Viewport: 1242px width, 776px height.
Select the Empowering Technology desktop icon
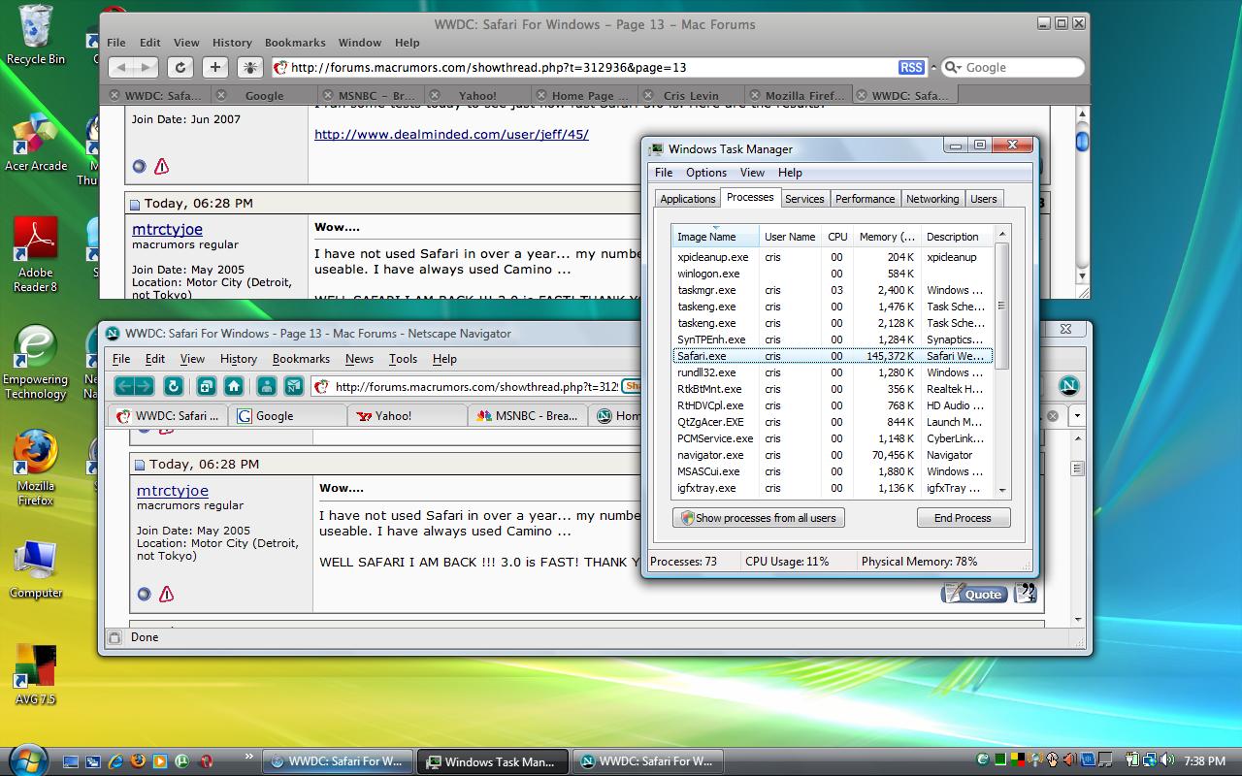tap(36, 363)
